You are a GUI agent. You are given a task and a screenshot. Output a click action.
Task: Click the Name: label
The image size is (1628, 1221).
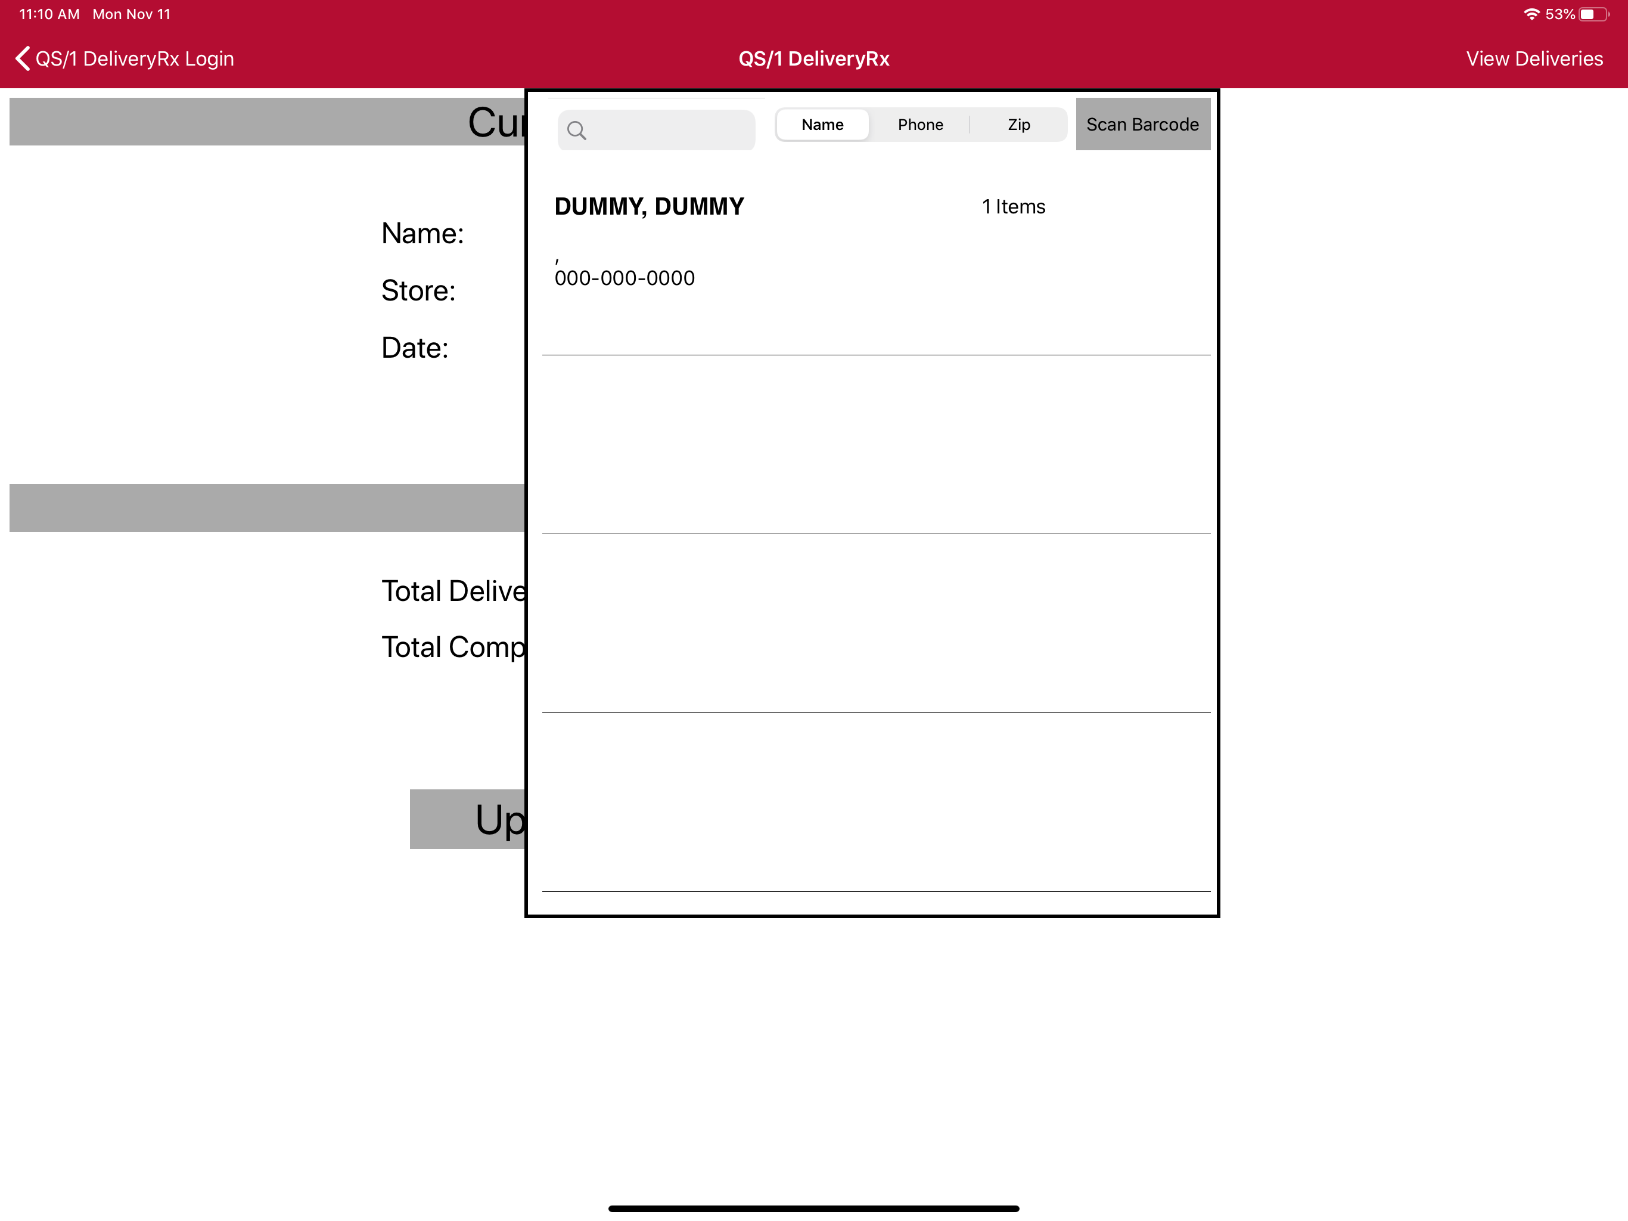point(422,234)
